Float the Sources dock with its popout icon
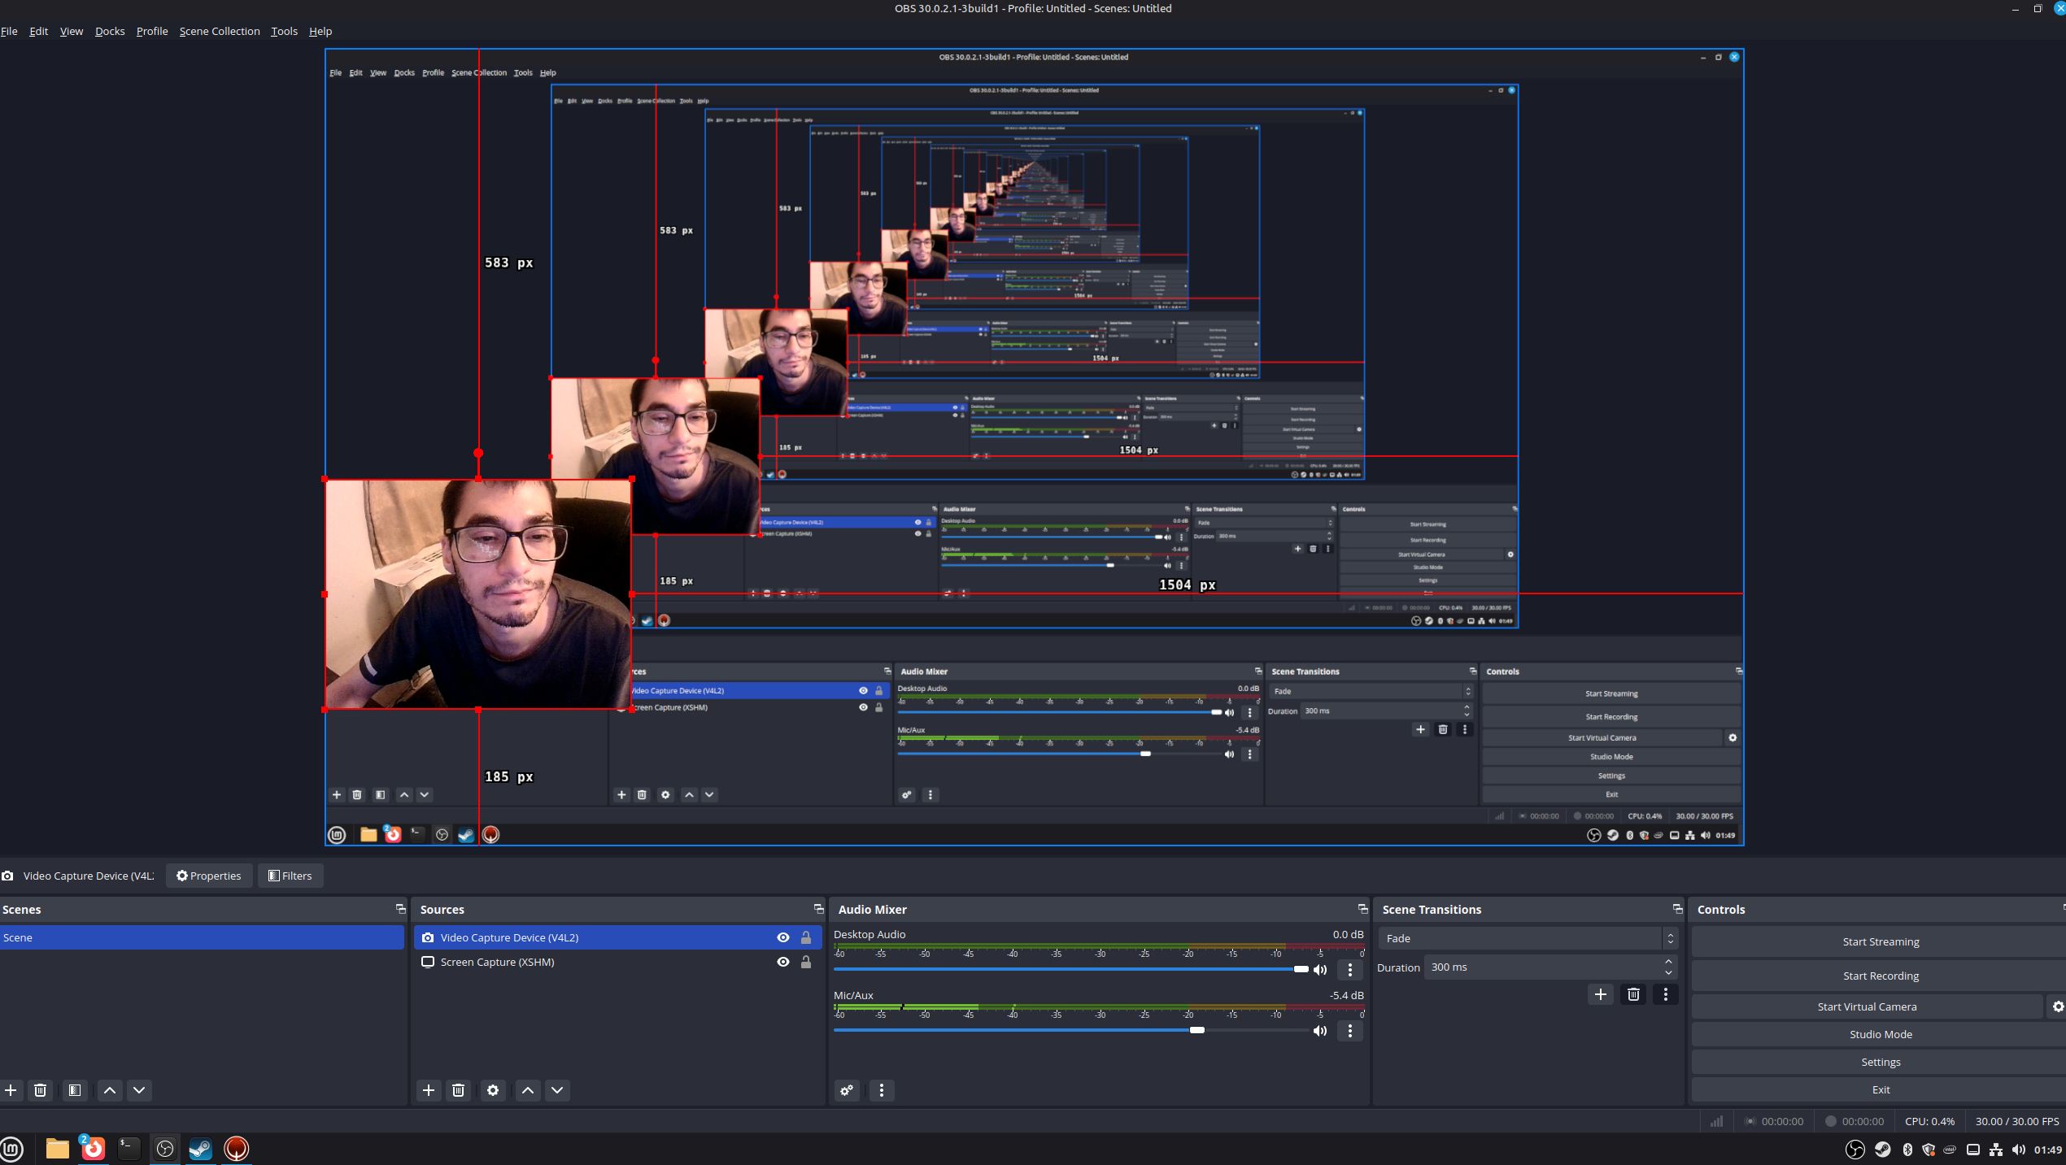The width and height of the screenshot is (2066, 1165). (818, 909)
